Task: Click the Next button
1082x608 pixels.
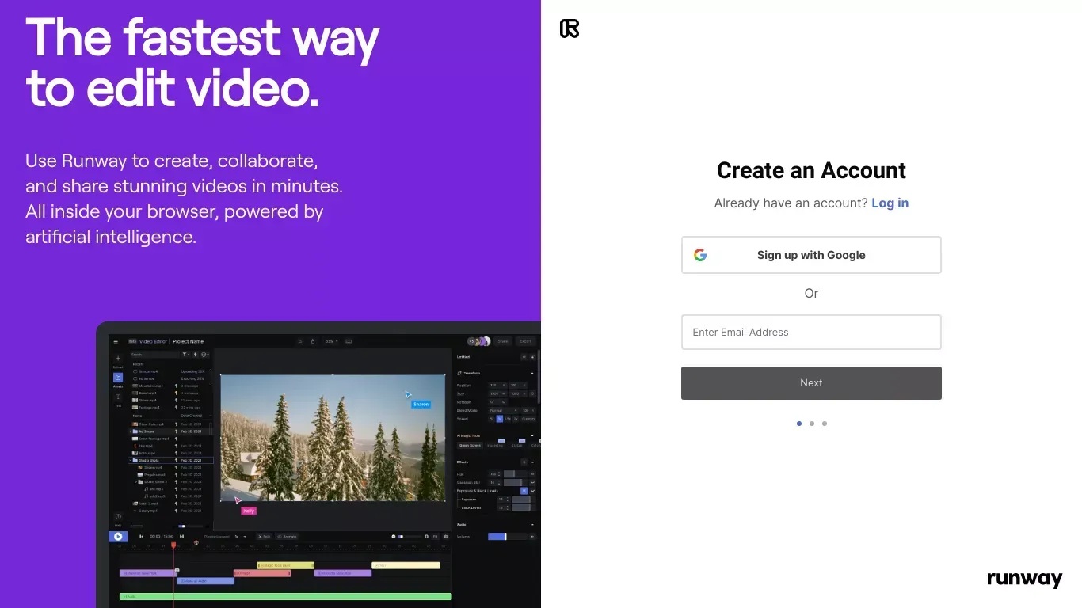Action: [811, 383]
